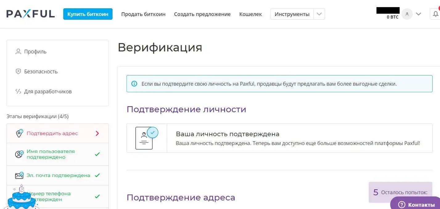Click the checkmark beside Имя пользователя подтверждено
Image resolution: width=440 pixels, height=209 pixels.
[97, 154]
